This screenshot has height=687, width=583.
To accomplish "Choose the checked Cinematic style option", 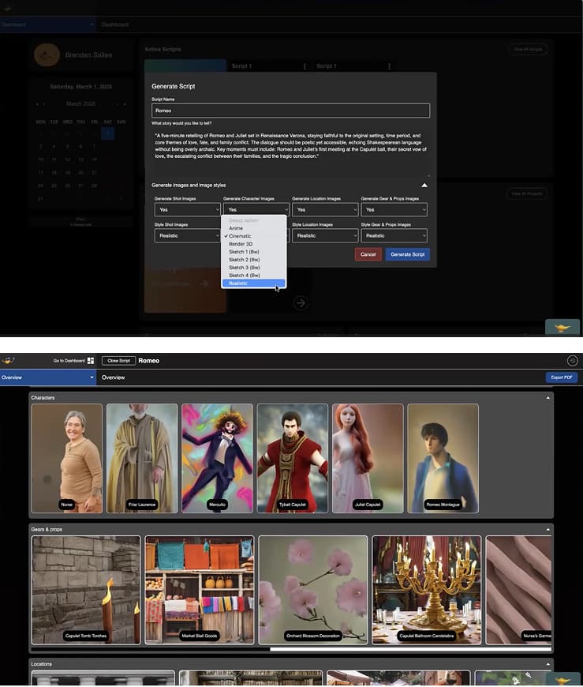I will pos(254,236).
